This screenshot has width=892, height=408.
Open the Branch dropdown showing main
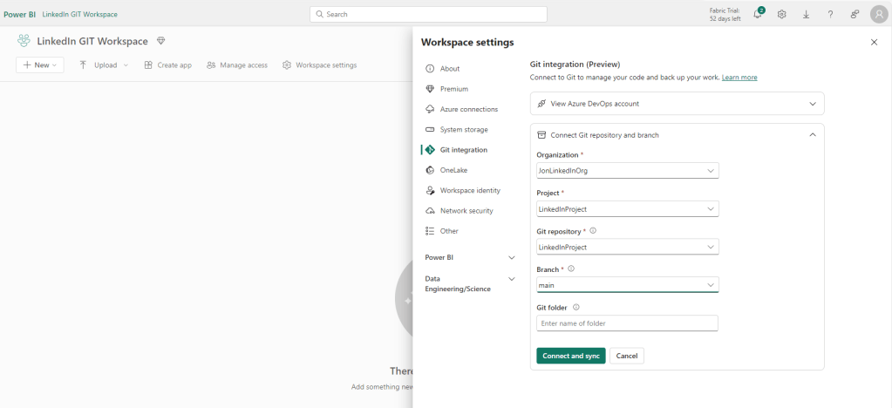tap(627, 285)
